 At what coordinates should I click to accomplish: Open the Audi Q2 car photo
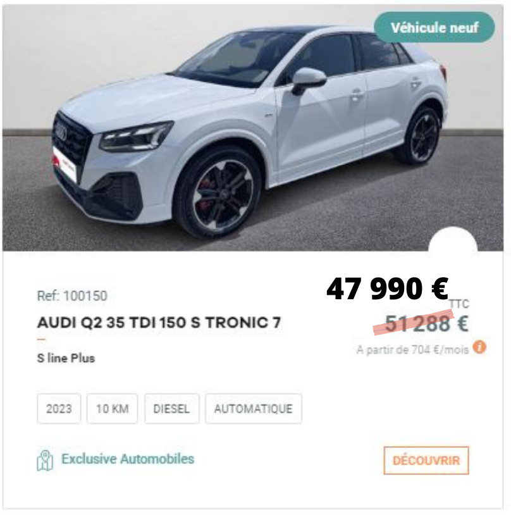point(253,128)
